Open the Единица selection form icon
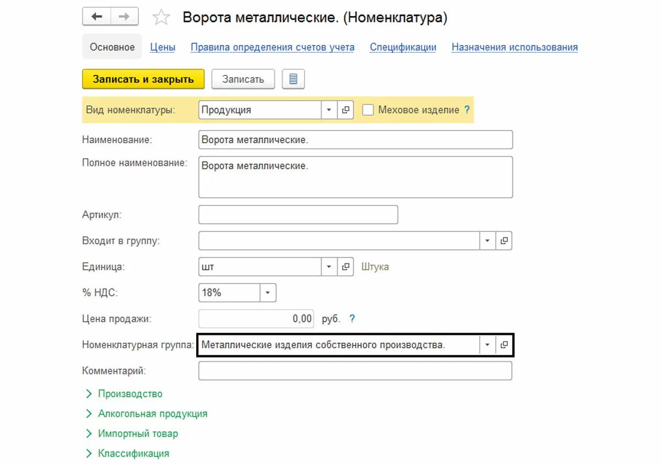 tap(345, 267)
